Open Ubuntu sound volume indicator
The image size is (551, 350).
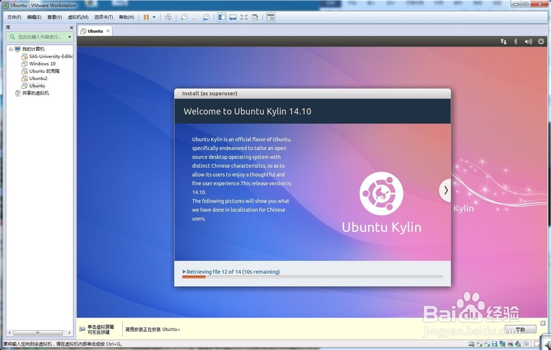[x=528, y=41]
